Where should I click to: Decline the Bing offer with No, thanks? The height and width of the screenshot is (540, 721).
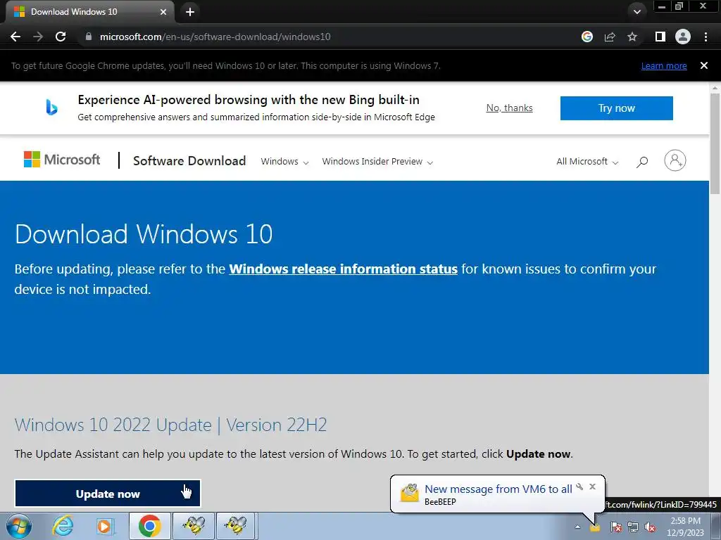pyautogui.click(x=510, y=108)
